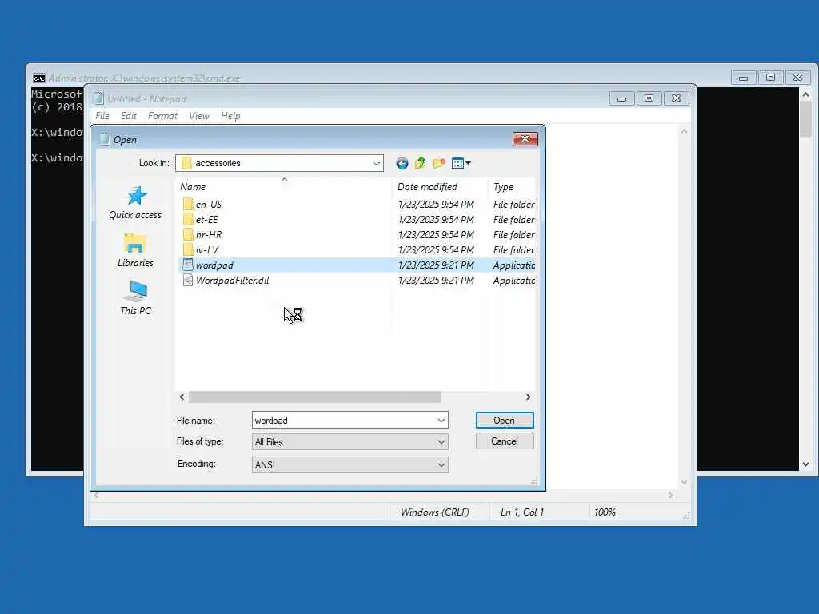Sort files by the Name column header
819x614 pixels.
tap(284, 186)
